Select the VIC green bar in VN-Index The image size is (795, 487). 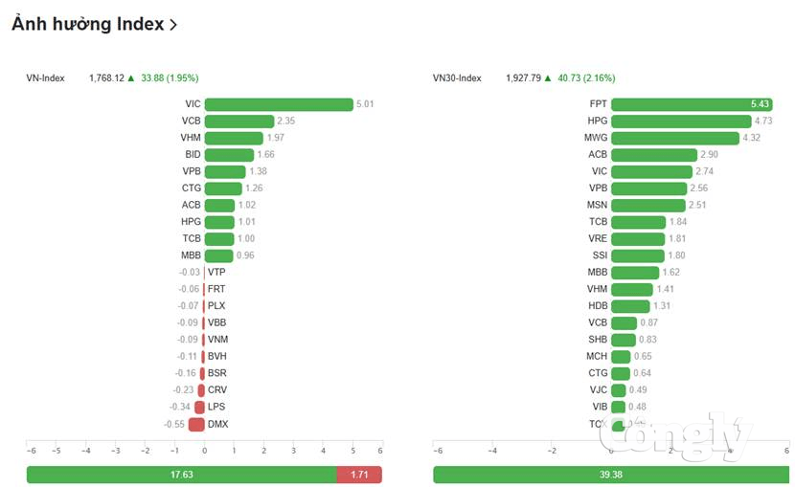click(x=279, y=104)
